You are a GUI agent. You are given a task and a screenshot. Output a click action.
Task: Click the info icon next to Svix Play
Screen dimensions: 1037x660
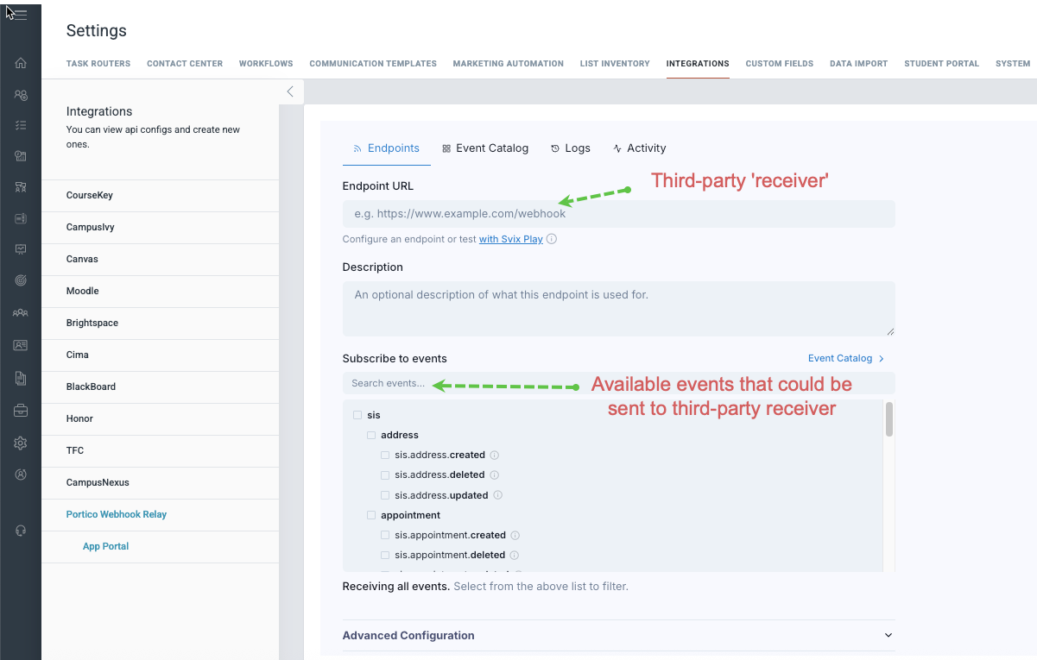pyautogui.click(x=552, y=239)
